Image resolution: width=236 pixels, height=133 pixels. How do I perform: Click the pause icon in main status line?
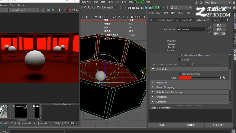159,7
